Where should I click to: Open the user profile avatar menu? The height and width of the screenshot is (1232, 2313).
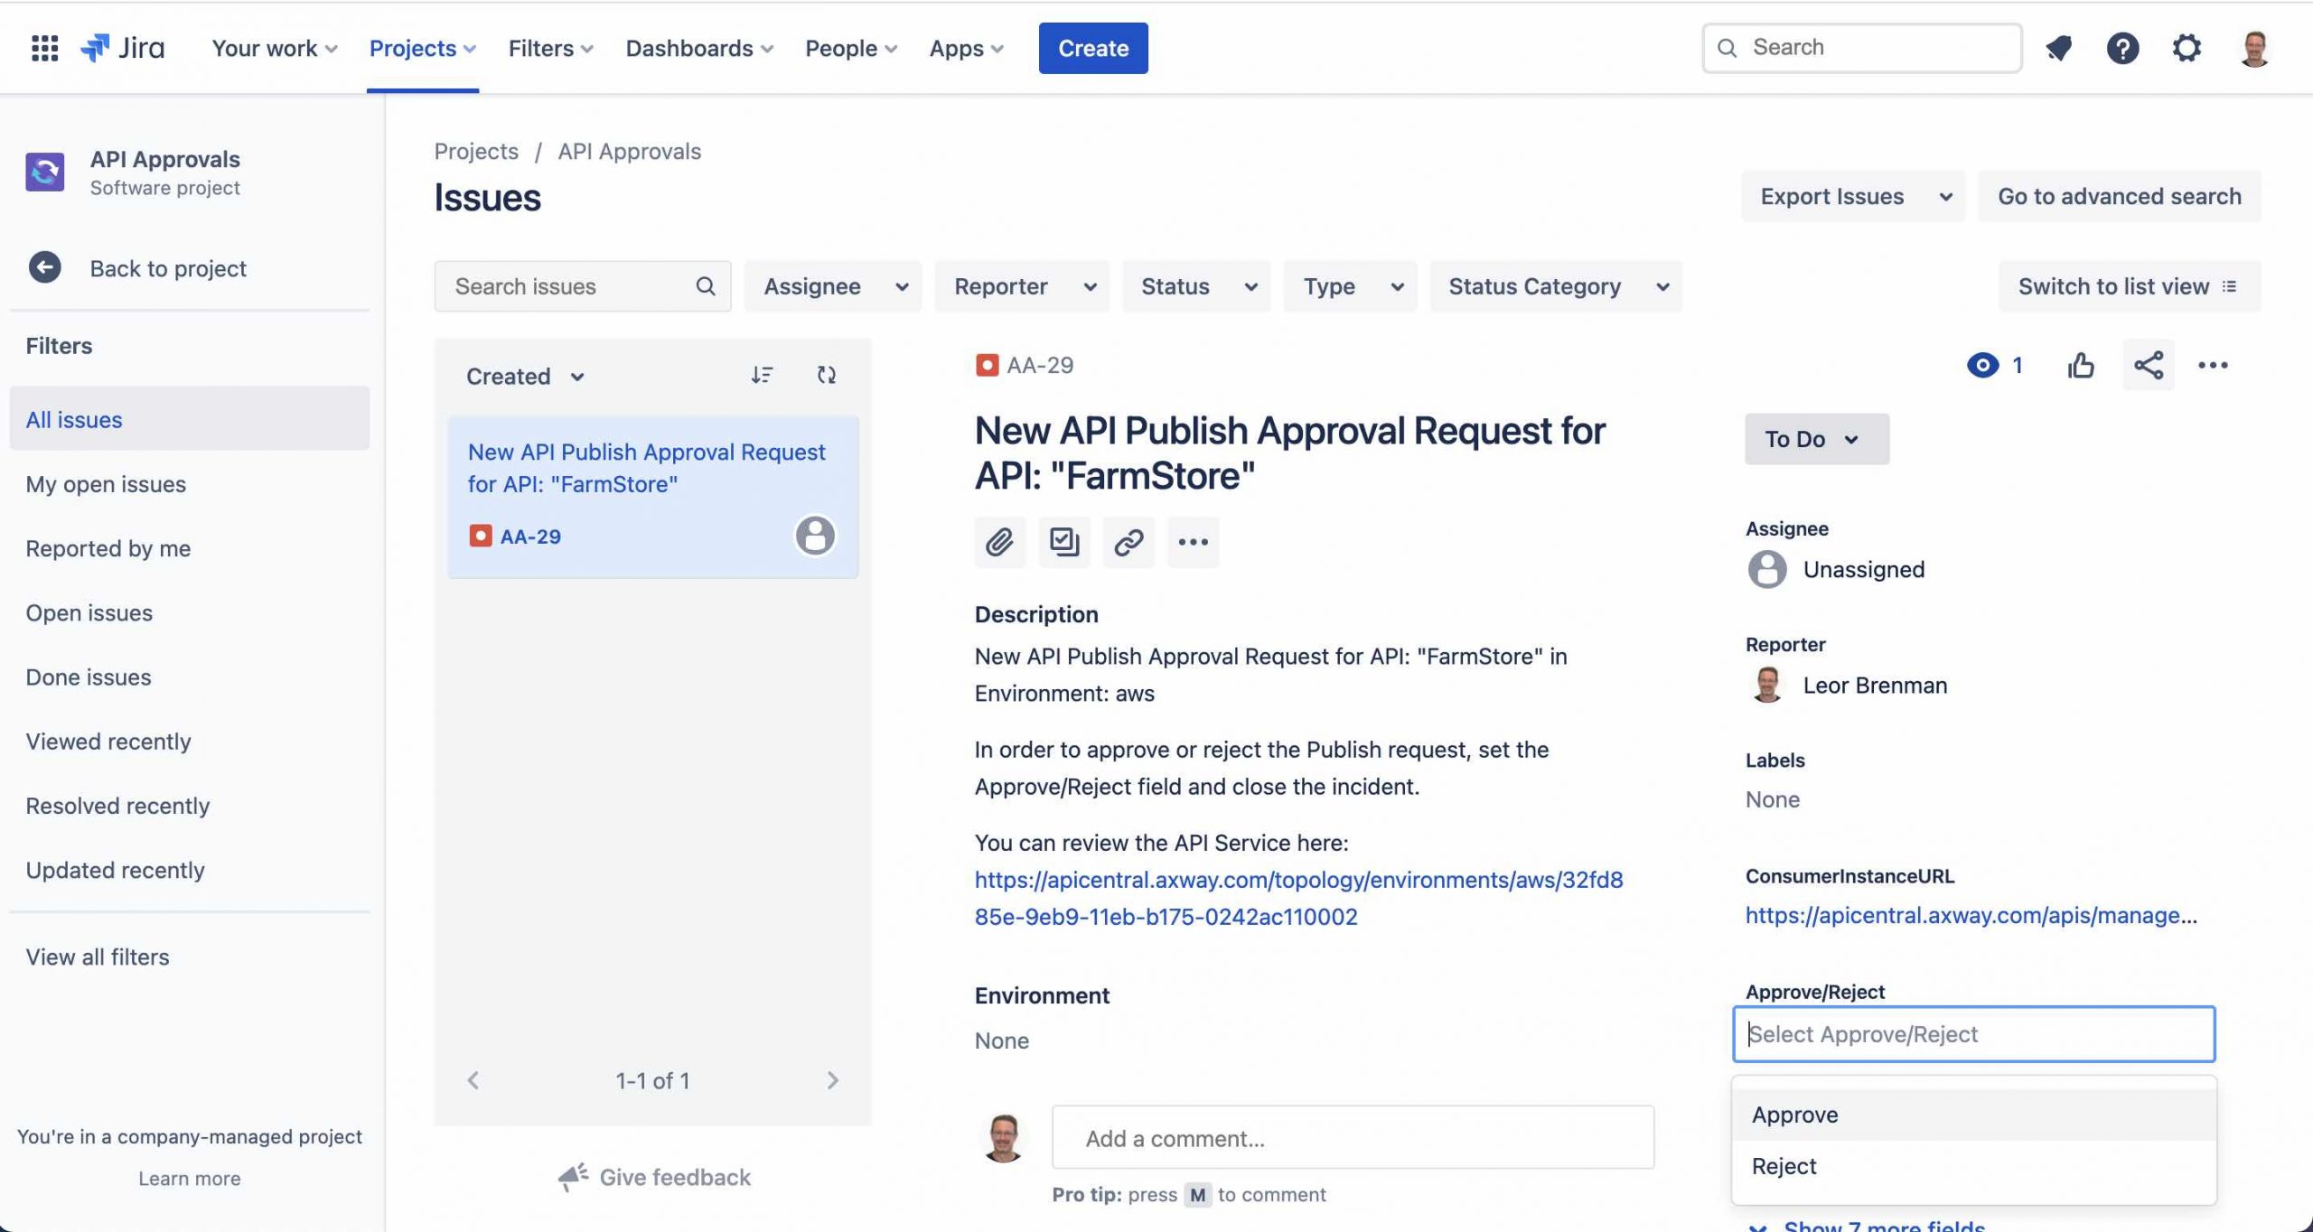[x=2255, y=48]
